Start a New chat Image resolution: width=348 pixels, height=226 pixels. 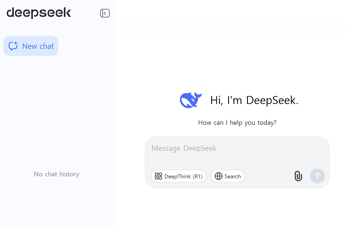pos(31,46)
